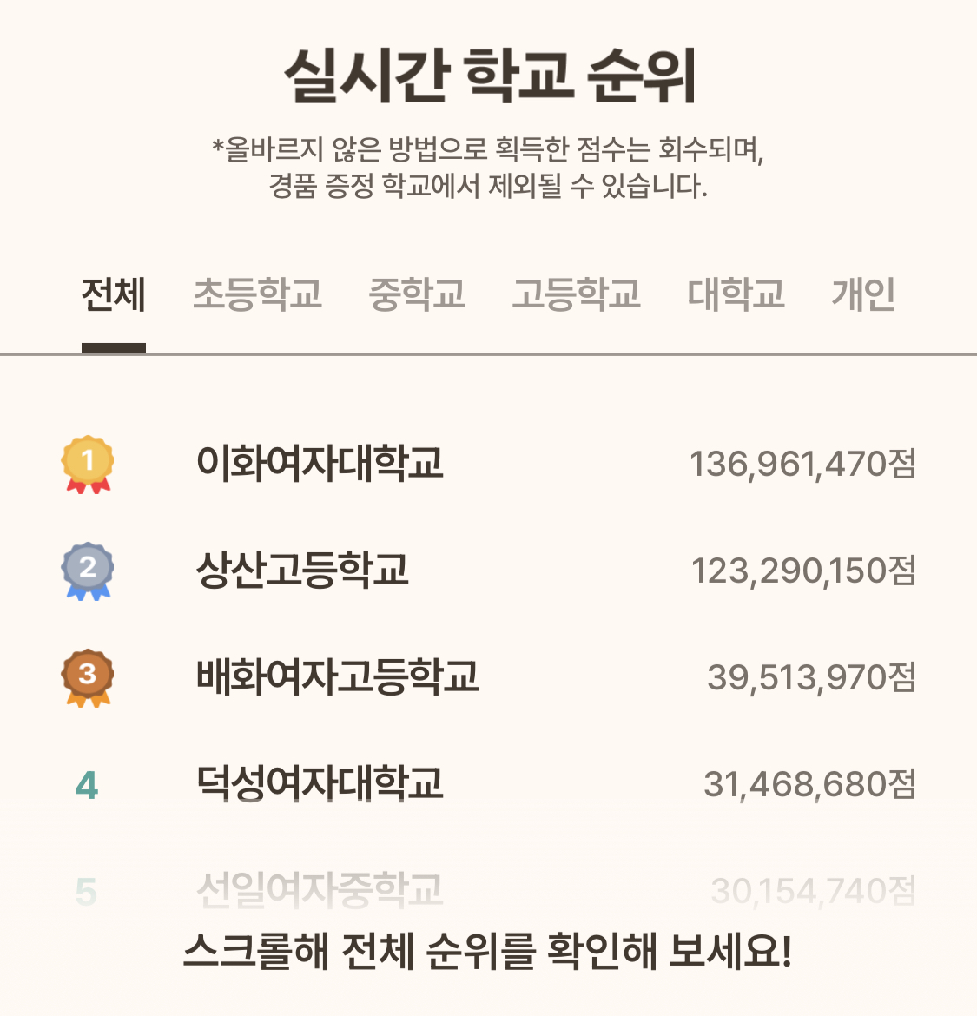Image resolution: width=977 pixels, height=1016 pixels.
Task: Open the 고등학교 tab
Action: click(x=576, y=295)
